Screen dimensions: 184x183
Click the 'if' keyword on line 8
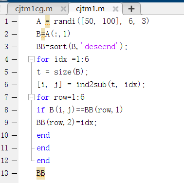(x=41, y=110)
